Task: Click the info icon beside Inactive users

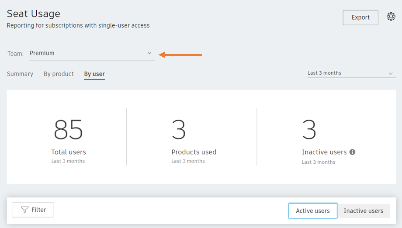Action: 353,152
